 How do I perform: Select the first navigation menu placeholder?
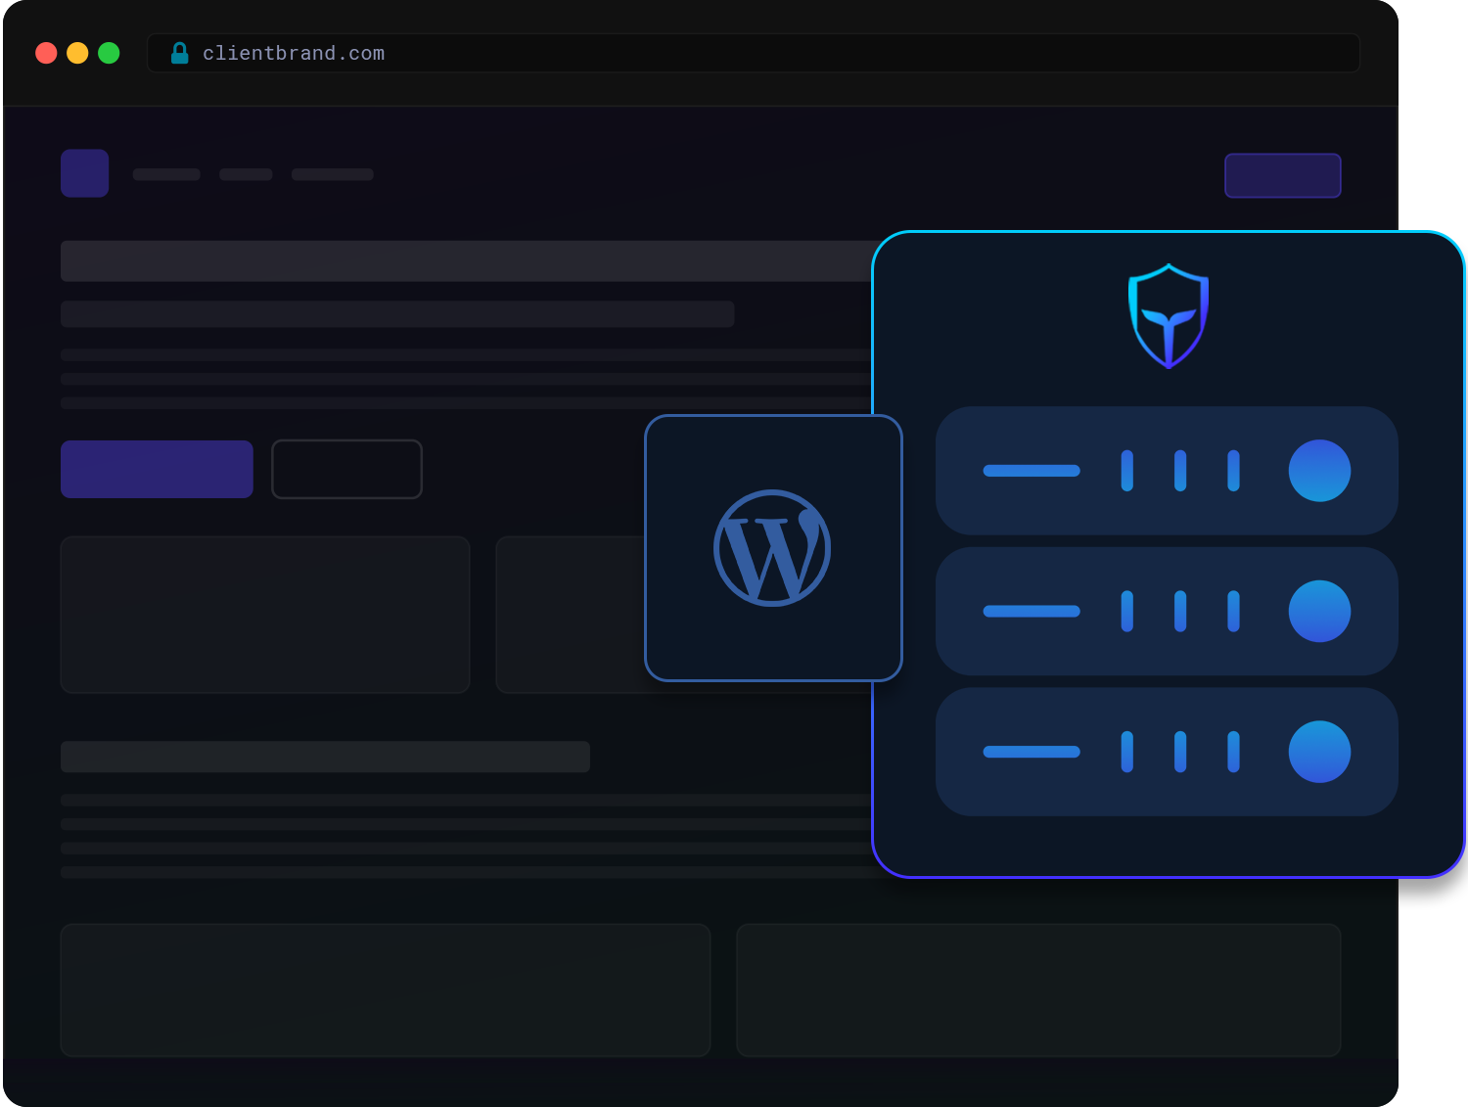click(166, 174)
